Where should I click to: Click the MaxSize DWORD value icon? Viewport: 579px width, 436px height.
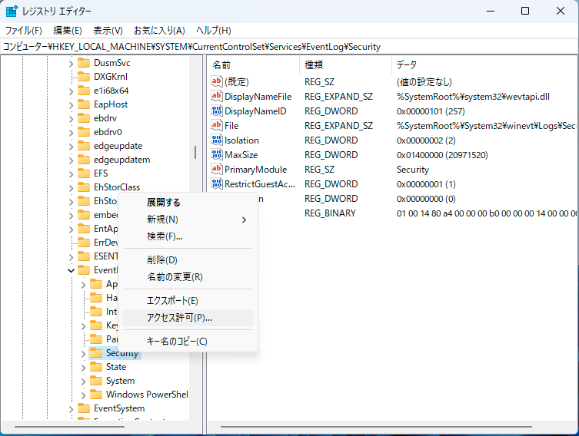pyautogui.click(x=217, y=155)
